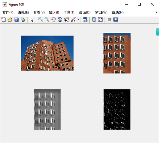Activate the Zoom In tool
The width and height of the screenshot is (159, 143).
(40, 19)
